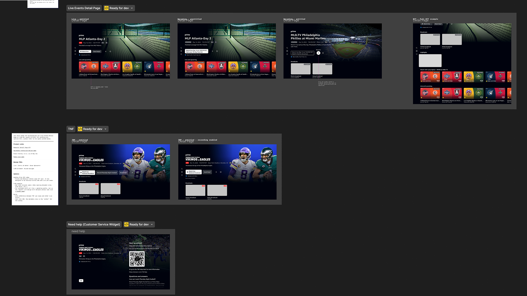Click search icon in Live entitled frame sidebar
This screenshot has height=296, width=527.
click(x=75, y=48)
